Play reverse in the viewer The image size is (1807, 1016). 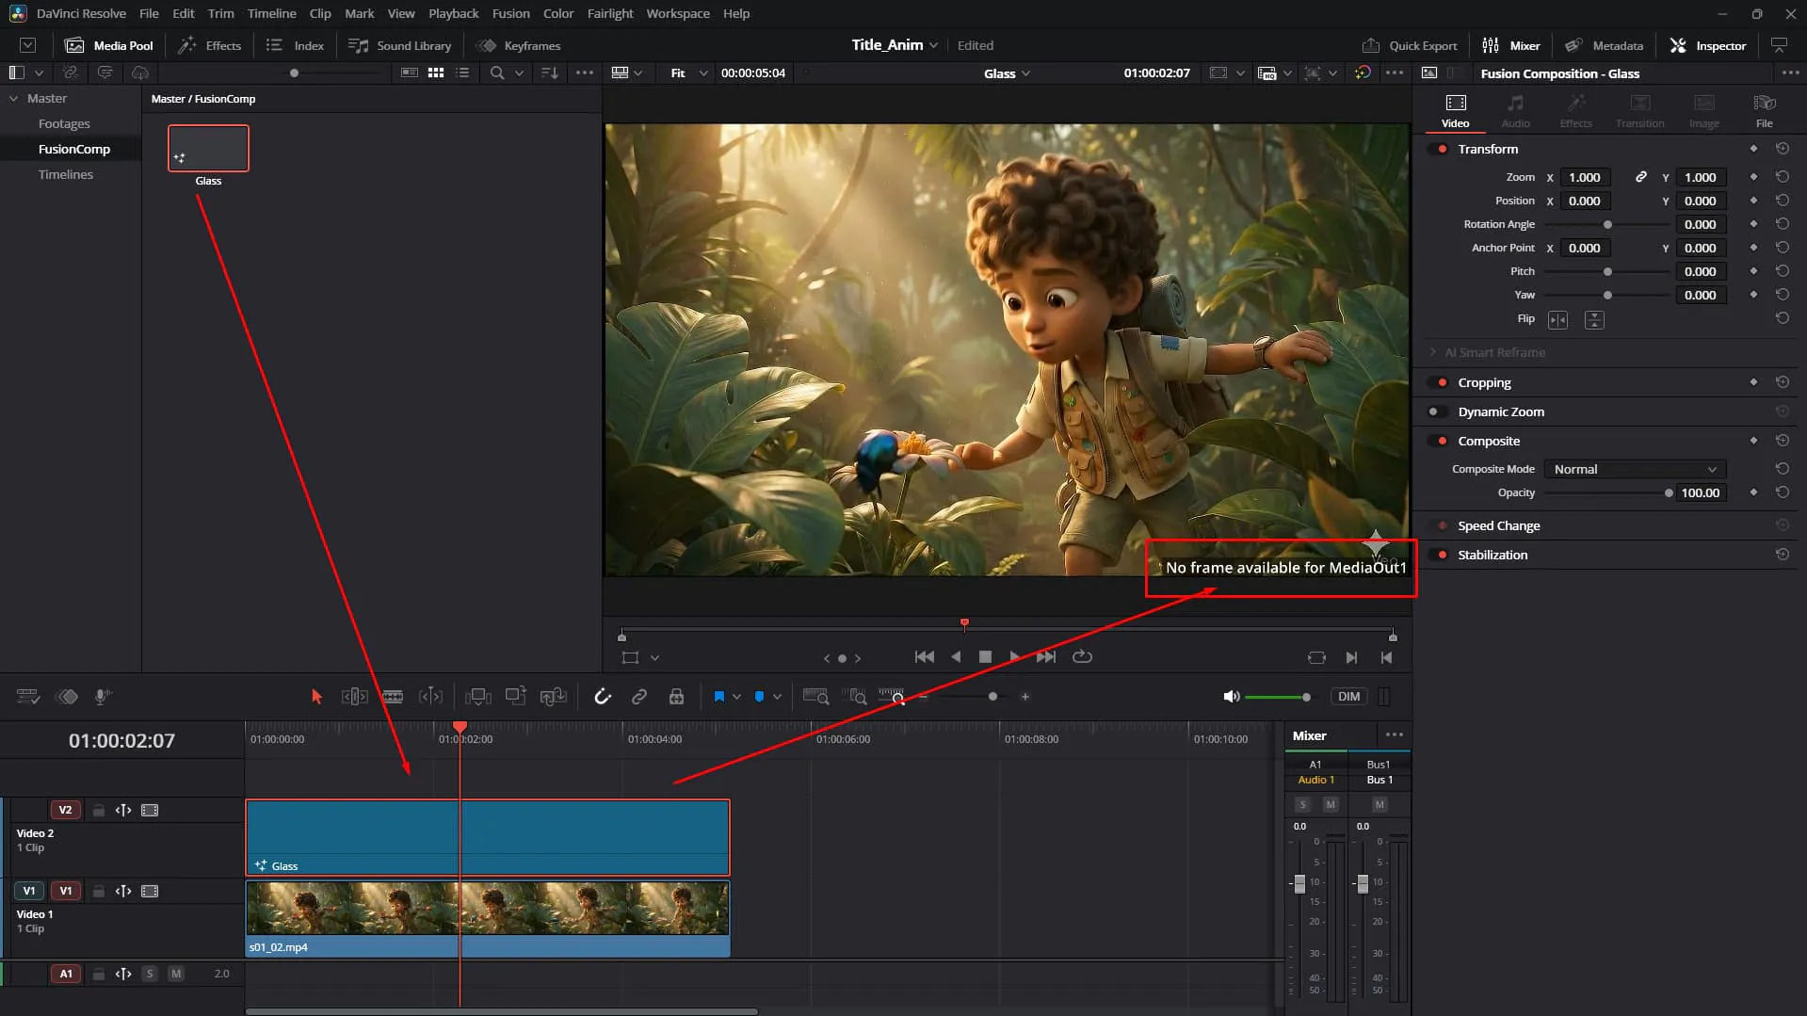(x=956, y=657)
